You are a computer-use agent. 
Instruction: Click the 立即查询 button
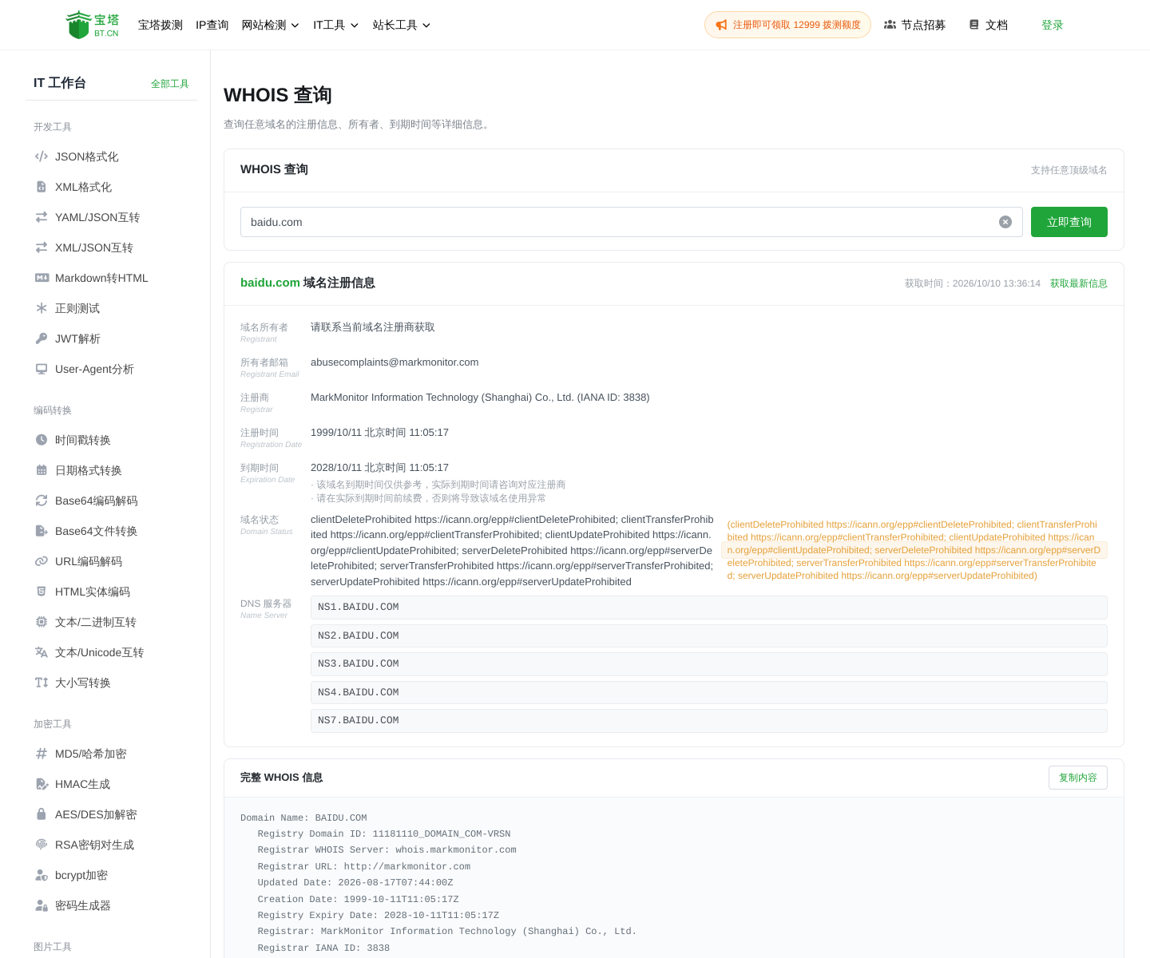click(1069, 222)
